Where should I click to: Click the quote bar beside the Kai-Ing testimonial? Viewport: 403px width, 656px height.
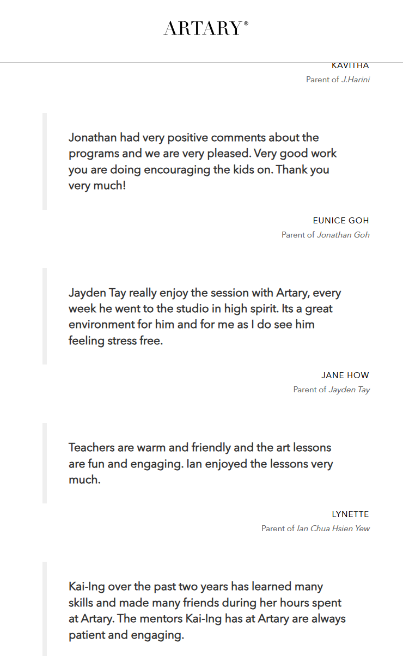[x=45, y=609]
